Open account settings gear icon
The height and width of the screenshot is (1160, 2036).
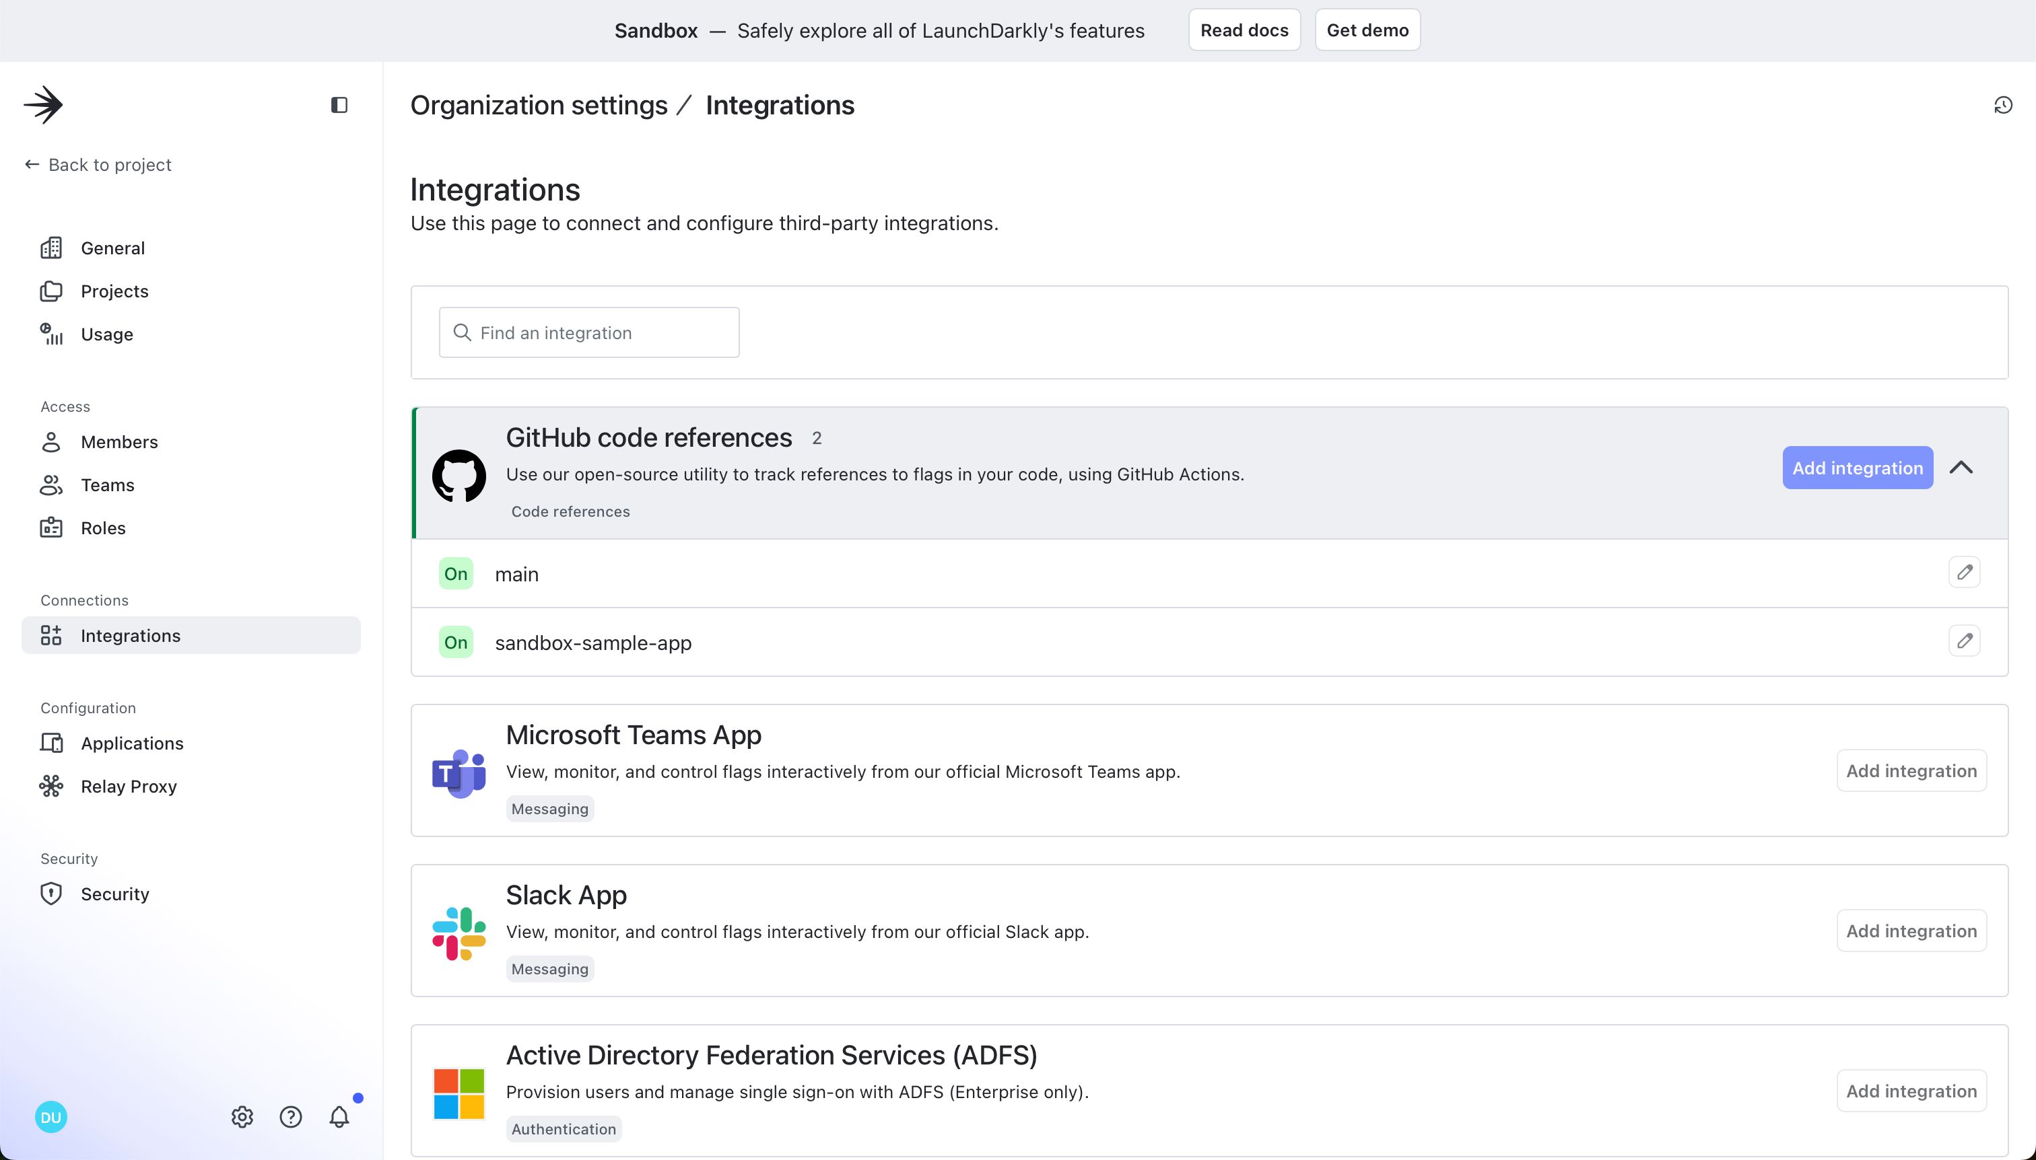[242, 1117]
